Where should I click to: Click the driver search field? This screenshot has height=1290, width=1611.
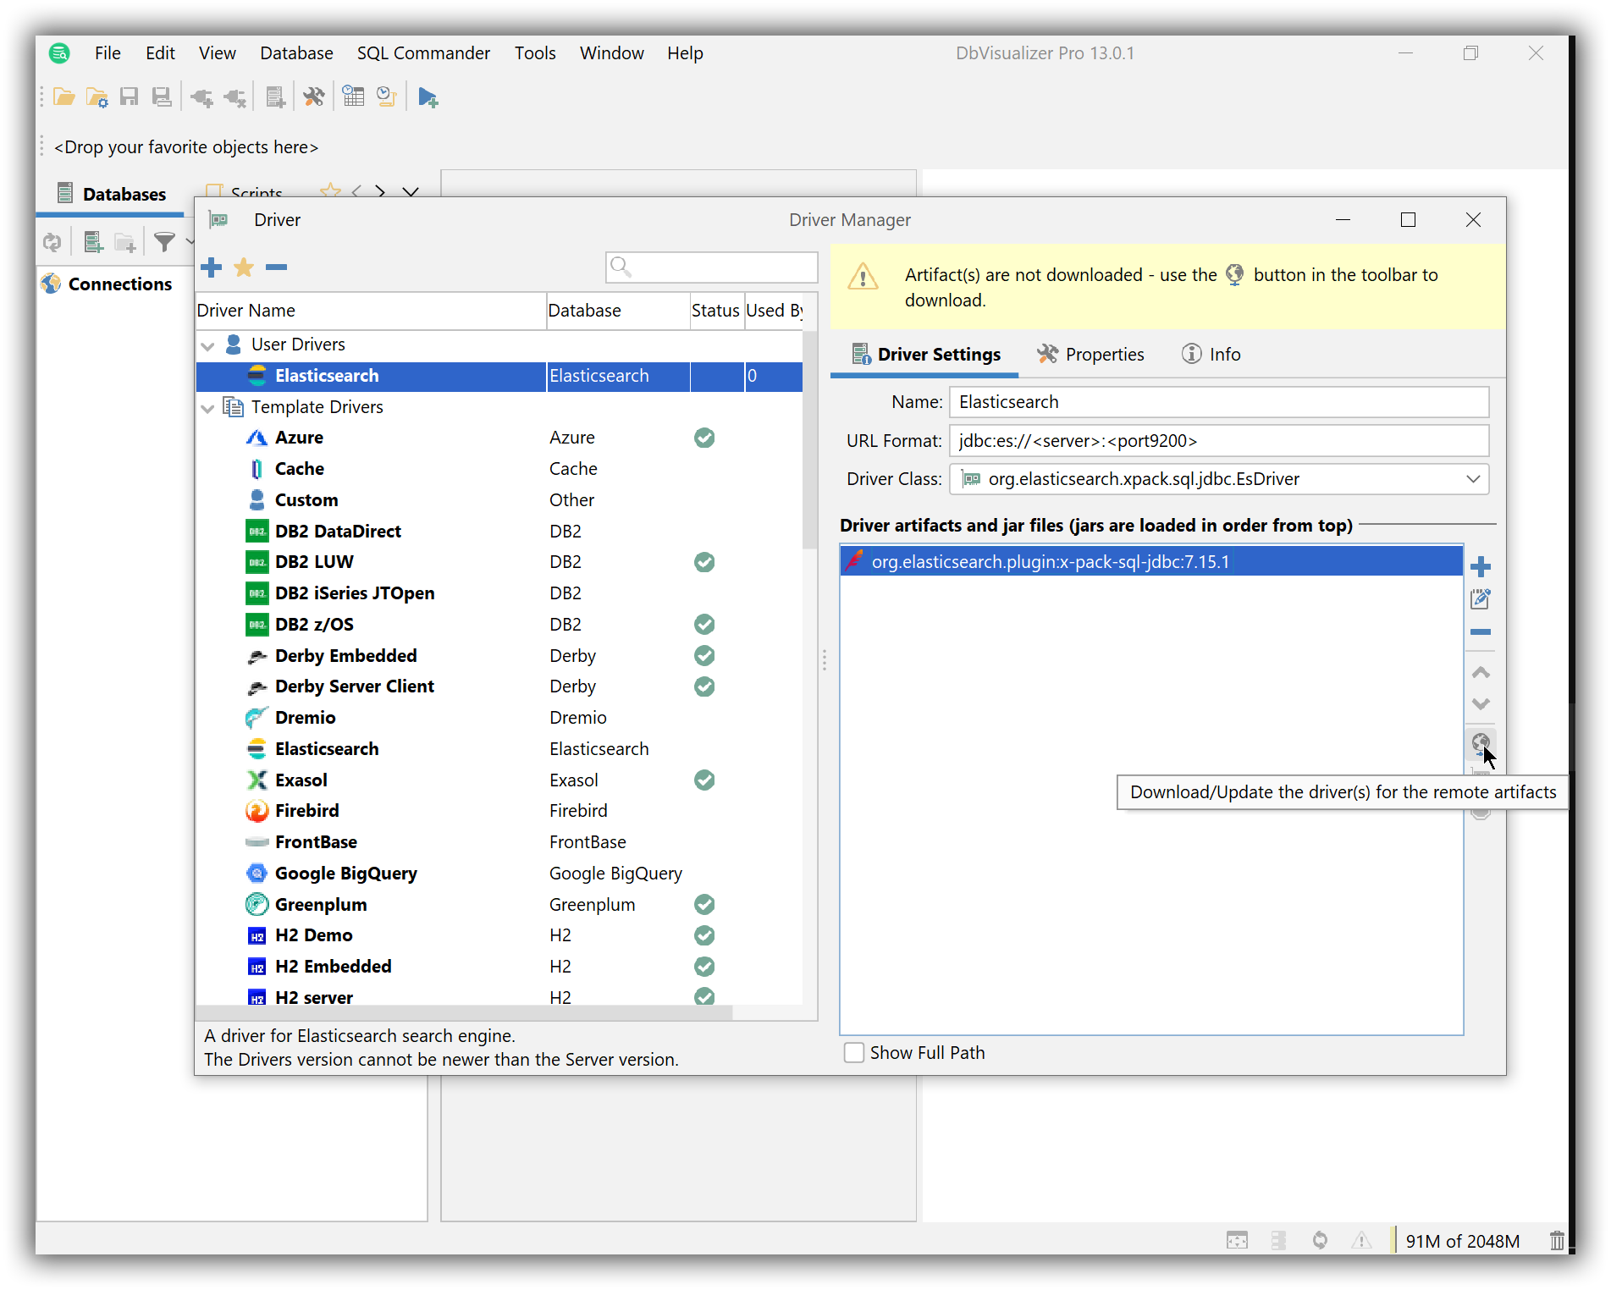(x=711, y=267)
